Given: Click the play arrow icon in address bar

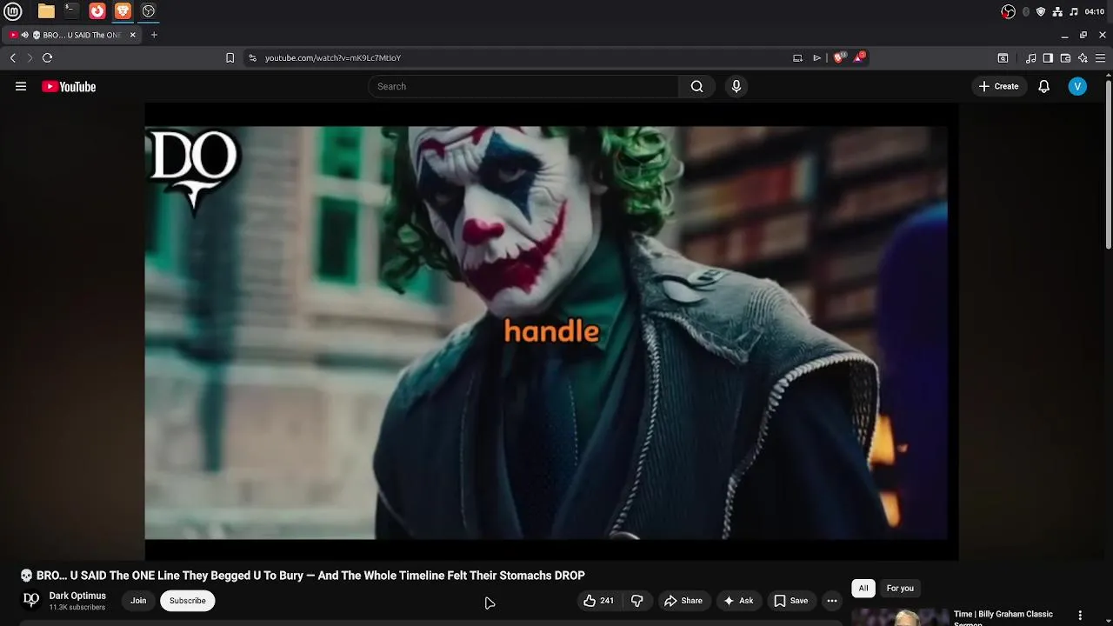Looking at the screenshot, I should point(816,57).
